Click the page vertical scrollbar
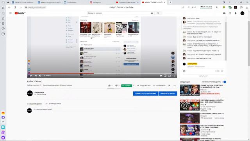Image resolution: width=250 pixels, height=141 pixels. pyautogui.click(x=249, y=43)
